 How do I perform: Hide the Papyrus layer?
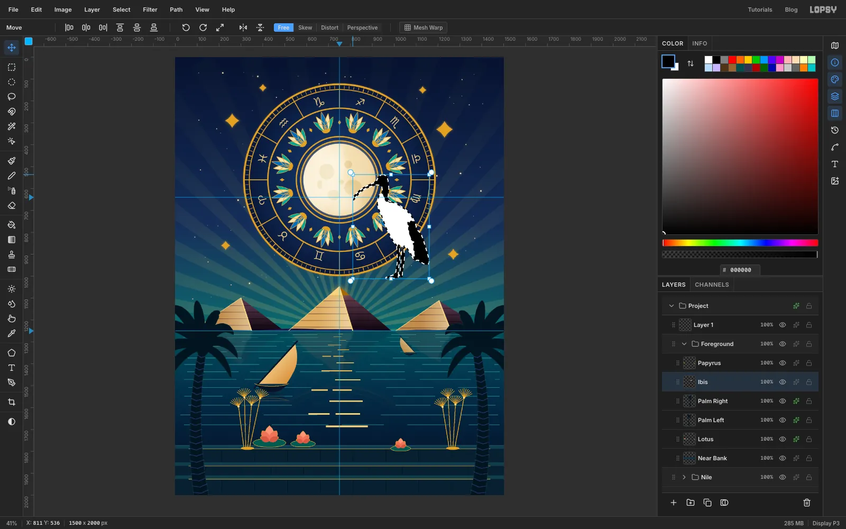point(783,363)
